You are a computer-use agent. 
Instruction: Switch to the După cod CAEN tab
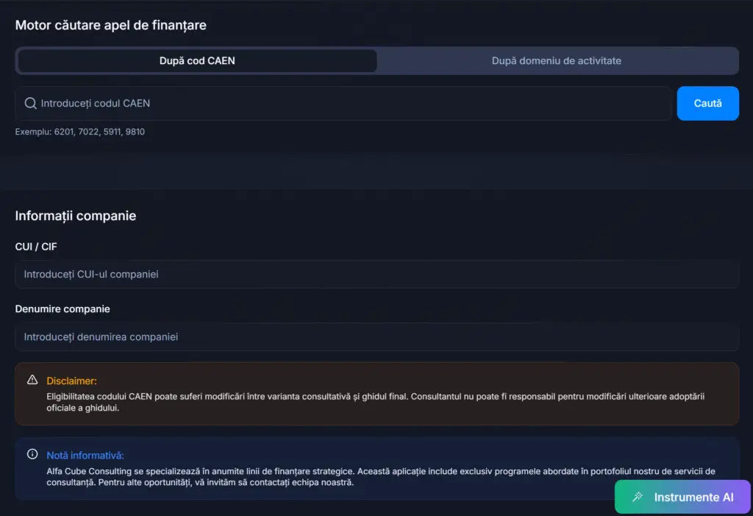197,61
